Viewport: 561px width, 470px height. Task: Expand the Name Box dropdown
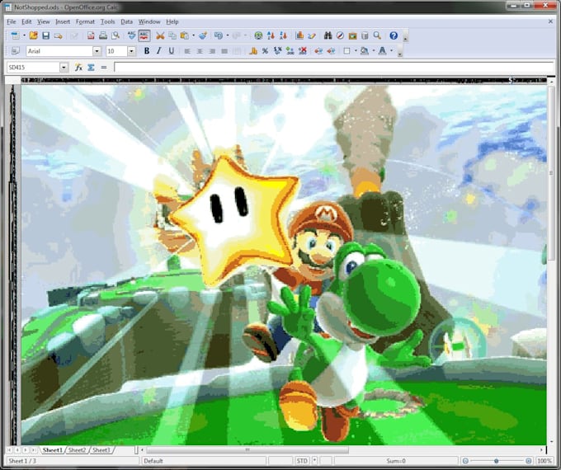click(x=64, y=68)
